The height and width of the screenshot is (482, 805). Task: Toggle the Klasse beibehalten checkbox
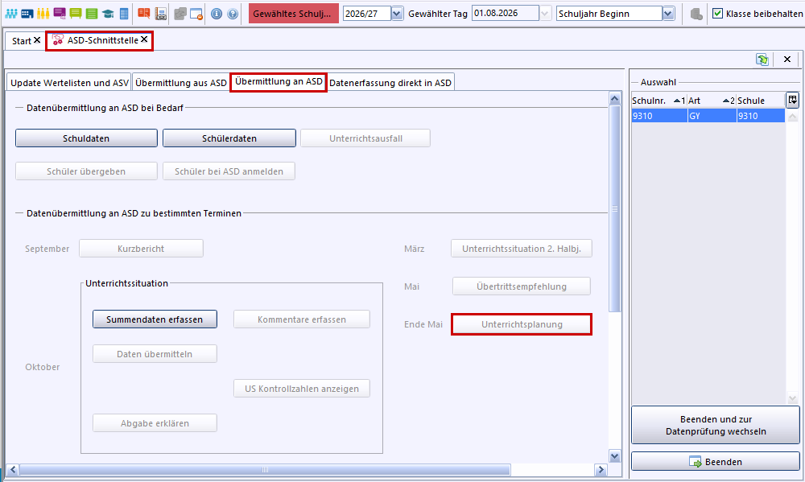pos(717,14)
